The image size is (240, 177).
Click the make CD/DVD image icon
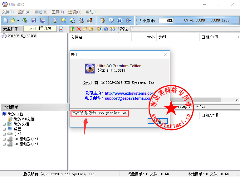pos(55,21)
